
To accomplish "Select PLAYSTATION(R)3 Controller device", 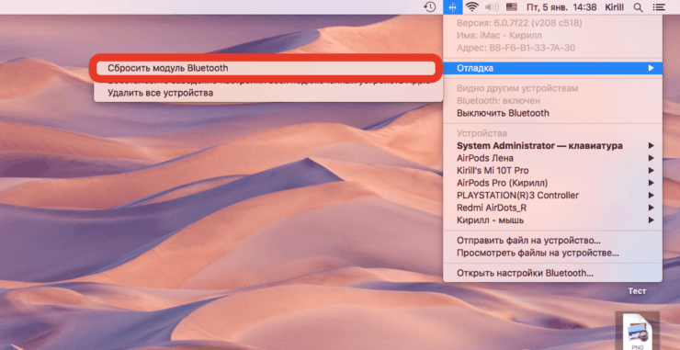I will point(552,195).
